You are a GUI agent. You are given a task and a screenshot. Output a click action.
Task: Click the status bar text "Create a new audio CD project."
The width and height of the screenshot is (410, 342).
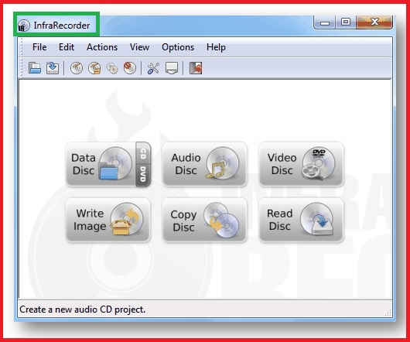pos(82,310)
